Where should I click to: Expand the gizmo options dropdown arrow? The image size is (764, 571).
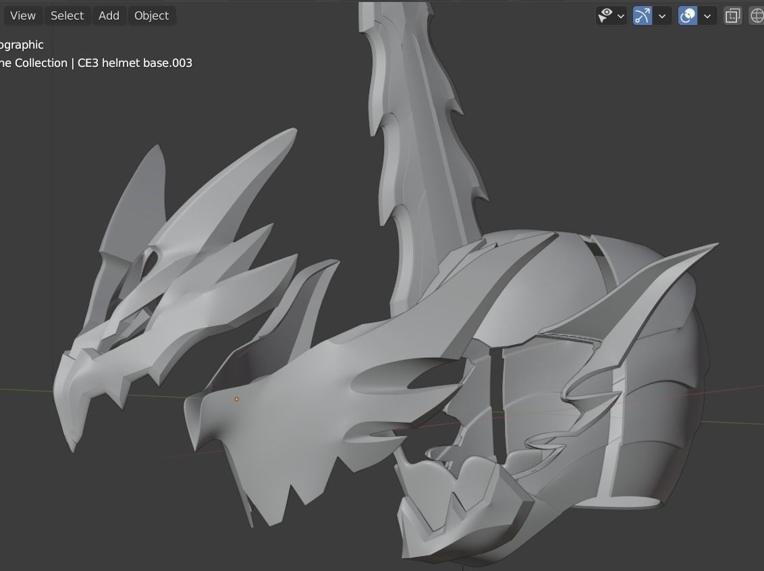tap(662, 16)
